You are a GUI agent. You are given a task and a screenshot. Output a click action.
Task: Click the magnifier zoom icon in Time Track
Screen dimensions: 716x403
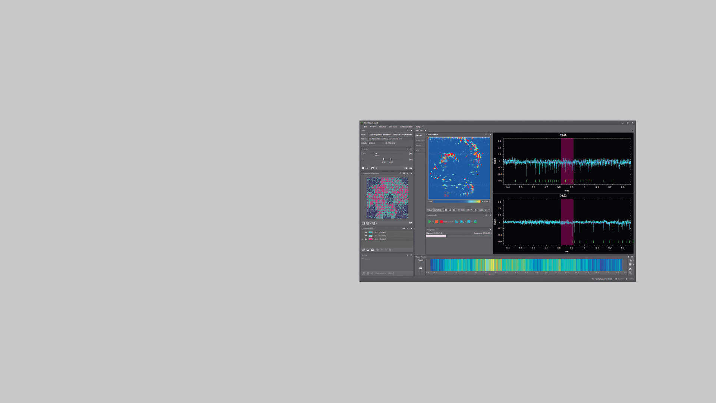pyautogui.click(x=630, y=273)
